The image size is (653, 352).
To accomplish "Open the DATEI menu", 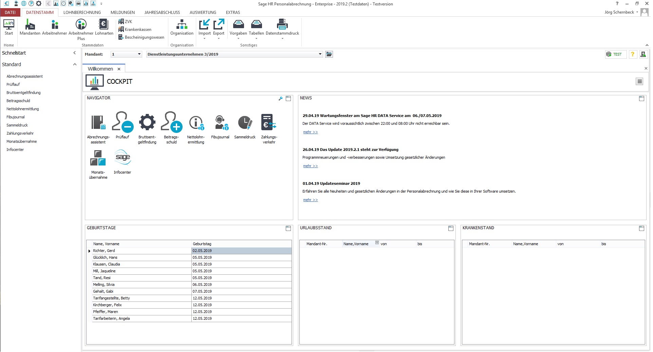I will coord(10,12).
